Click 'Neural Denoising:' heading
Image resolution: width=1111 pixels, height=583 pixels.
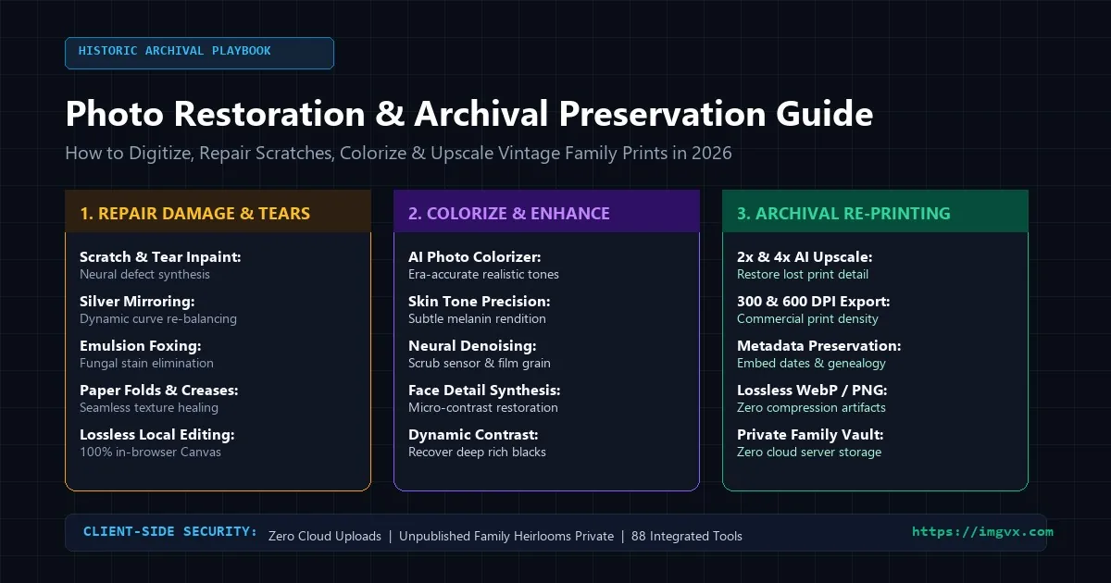tap(472, 346)
